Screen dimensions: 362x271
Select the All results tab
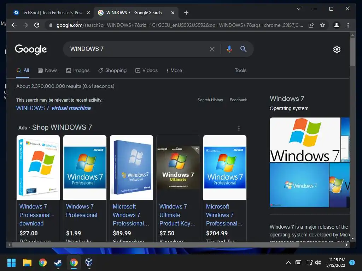(23, 70)
